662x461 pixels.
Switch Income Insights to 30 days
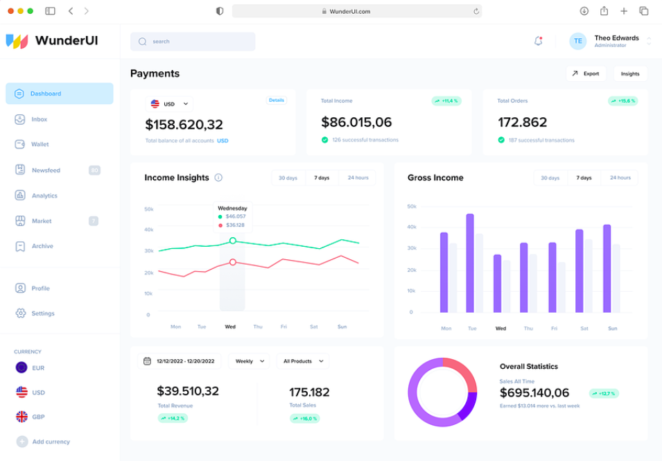tap(288, 178)
